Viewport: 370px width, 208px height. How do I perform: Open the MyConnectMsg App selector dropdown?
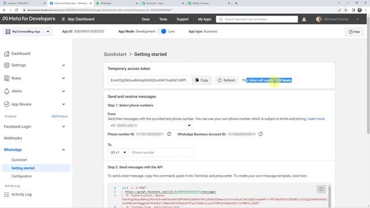[x=28, y=31]
